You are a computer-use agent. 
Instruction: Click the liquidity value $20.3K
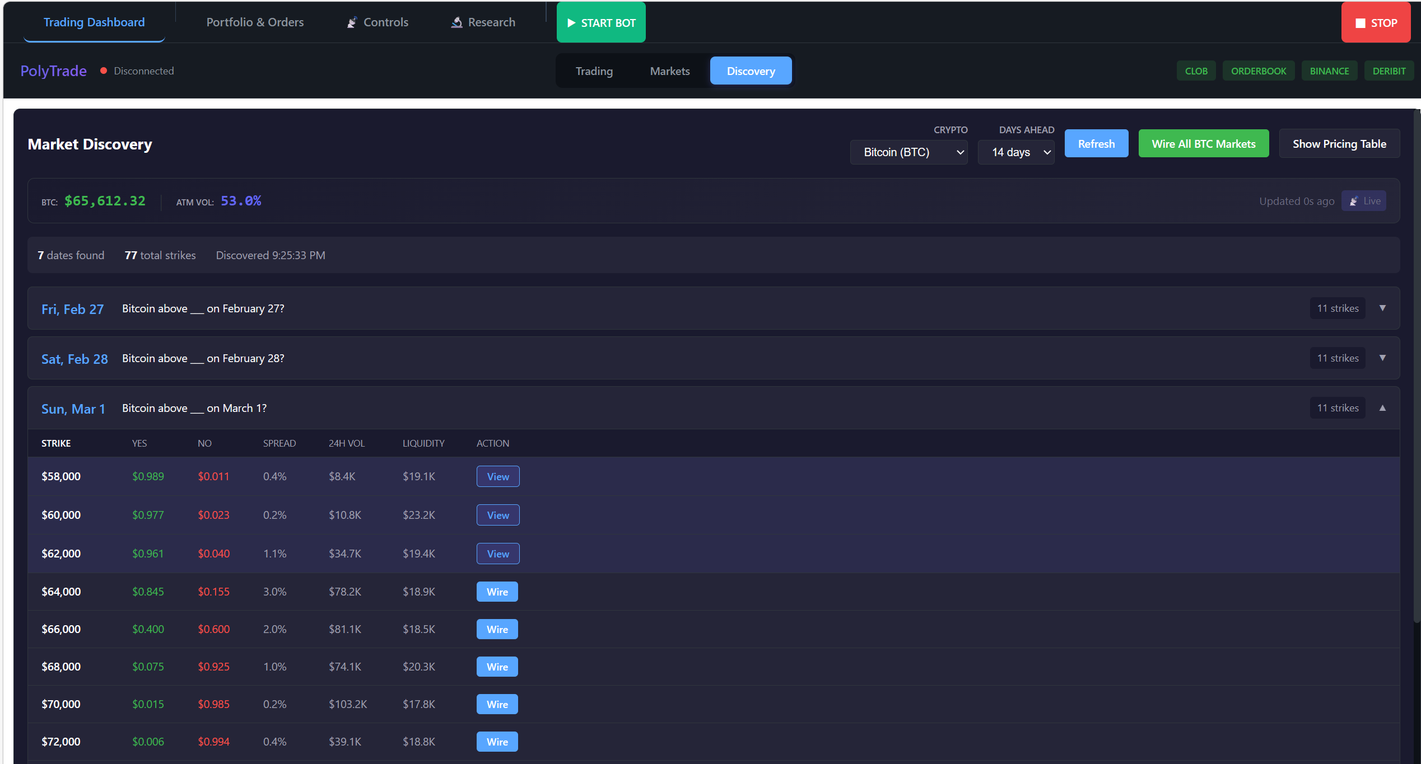pos(419,667)
